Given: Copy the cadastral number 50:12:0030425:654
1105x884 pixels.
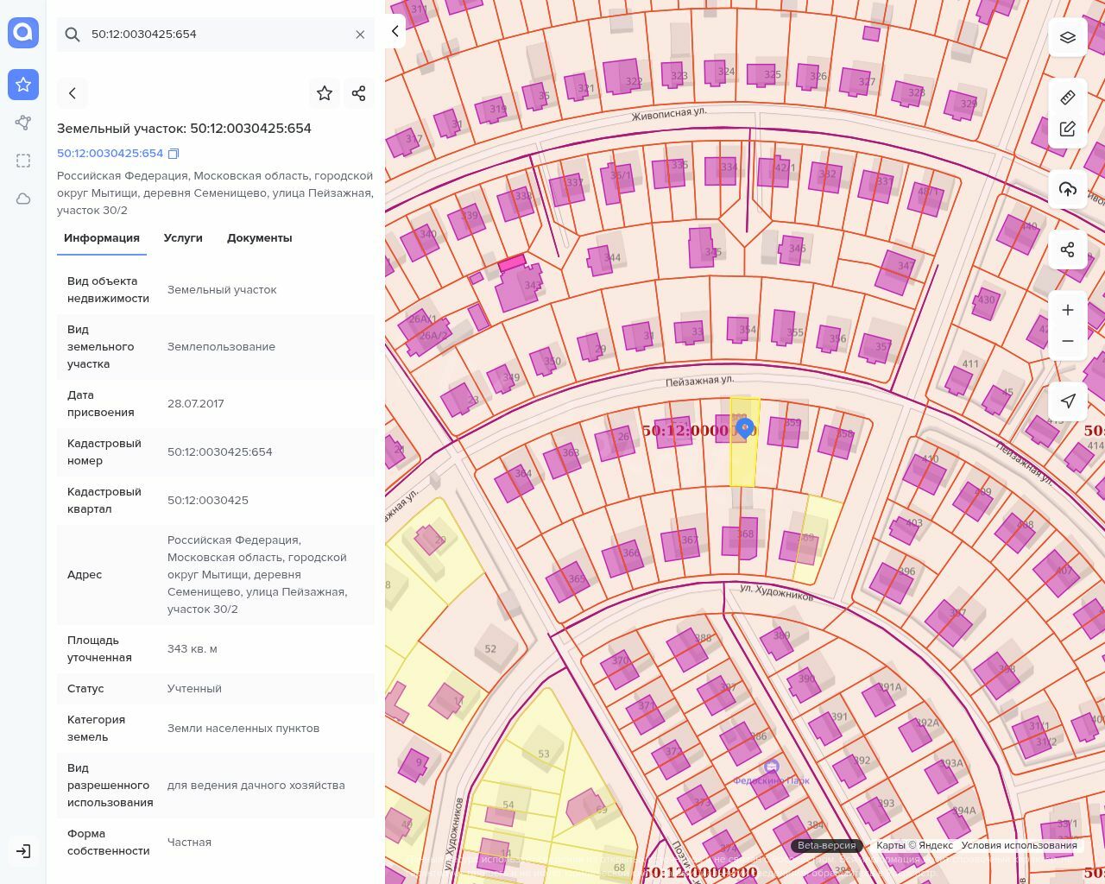Looking at the screenshot, I should point(174,154).
